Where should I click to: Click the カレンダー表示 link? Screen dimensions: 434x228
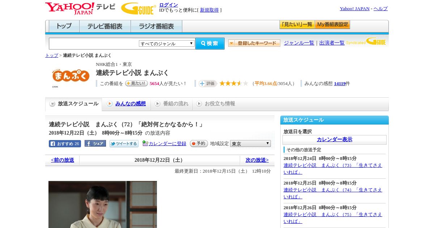[x=335, y=140]
